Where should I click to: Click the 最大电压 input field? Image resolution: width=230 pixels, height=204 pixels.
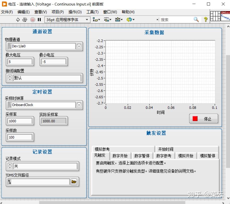(x=20, y=62)
